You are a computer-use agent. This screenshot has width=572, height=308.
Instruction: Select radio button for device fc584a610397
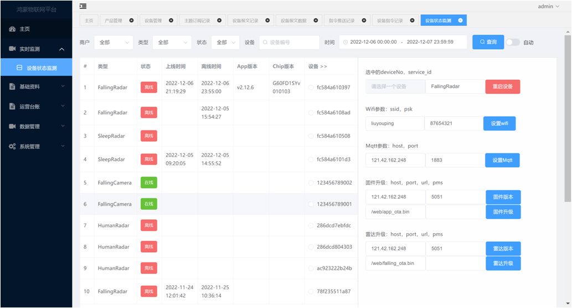311,87
